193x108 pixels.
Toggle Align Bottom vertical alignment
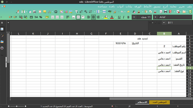[74, 17]
